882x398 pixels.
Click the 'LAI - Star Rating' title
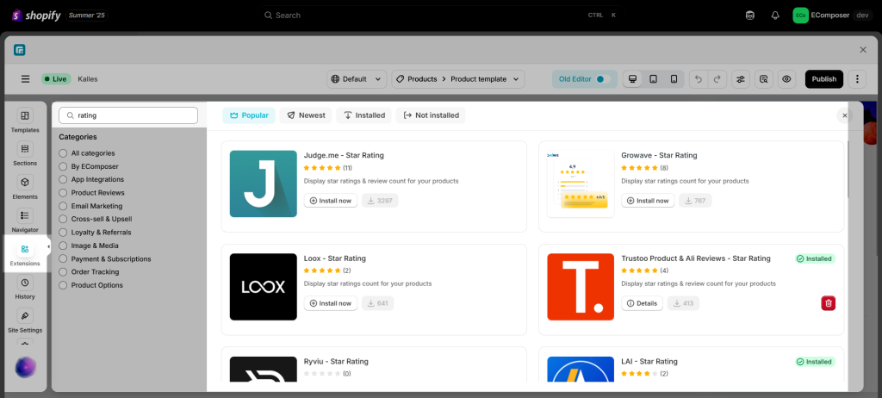coord(649,362)
